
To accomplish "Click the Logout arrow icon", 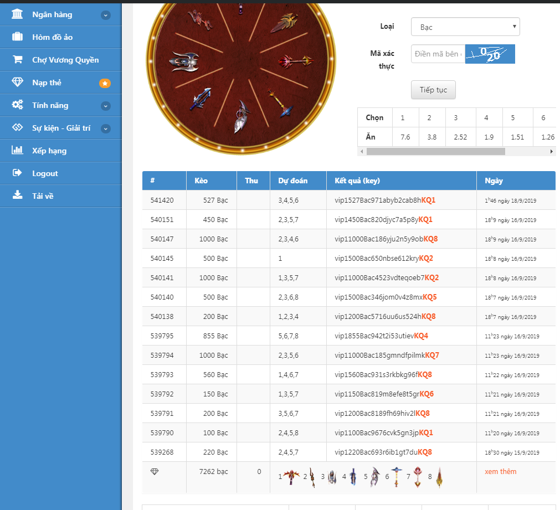I will [17, 173].
